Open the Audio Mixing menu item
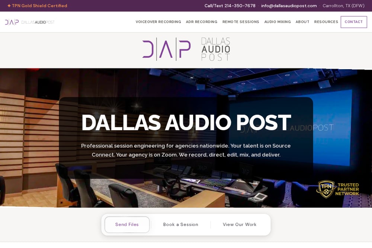This screenshot has width=372, height=248. (278, 22)
